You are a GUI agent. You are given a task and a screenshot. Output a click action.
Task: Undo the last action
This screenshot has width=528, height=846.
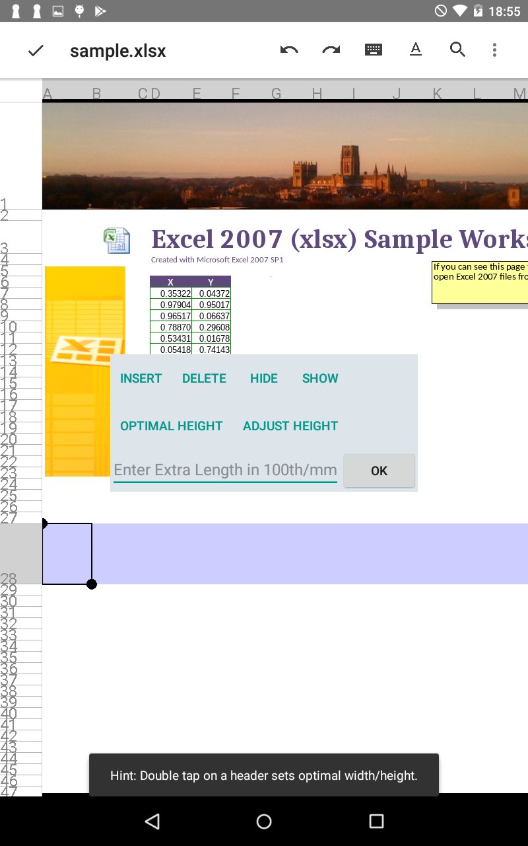pyautogui.click(x=289, y=50)
